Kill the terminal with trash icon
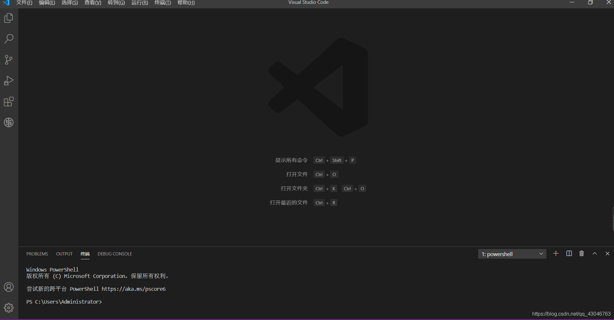 click(x=581, y=253)
